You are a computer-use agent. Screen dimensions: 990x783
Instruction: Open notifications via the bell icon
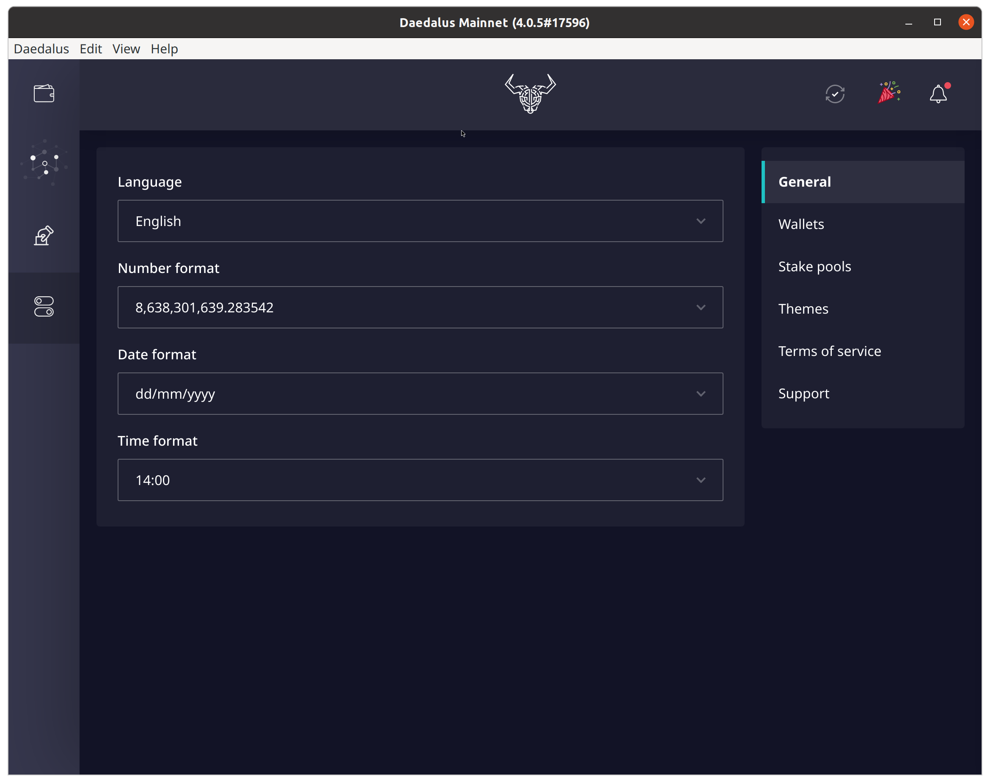(x=938, y=94)
